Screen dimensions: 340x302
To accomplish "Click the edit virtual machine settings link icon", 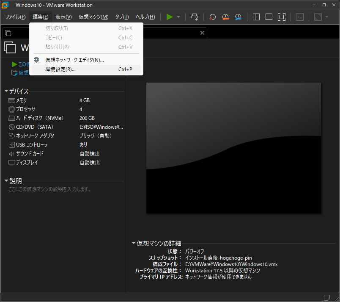I will (x=14, y=73).
